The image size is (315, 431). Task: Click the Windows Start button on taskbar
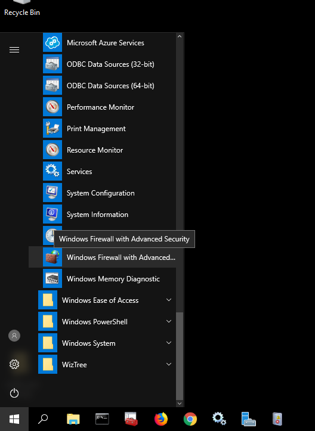click(14, 419)
